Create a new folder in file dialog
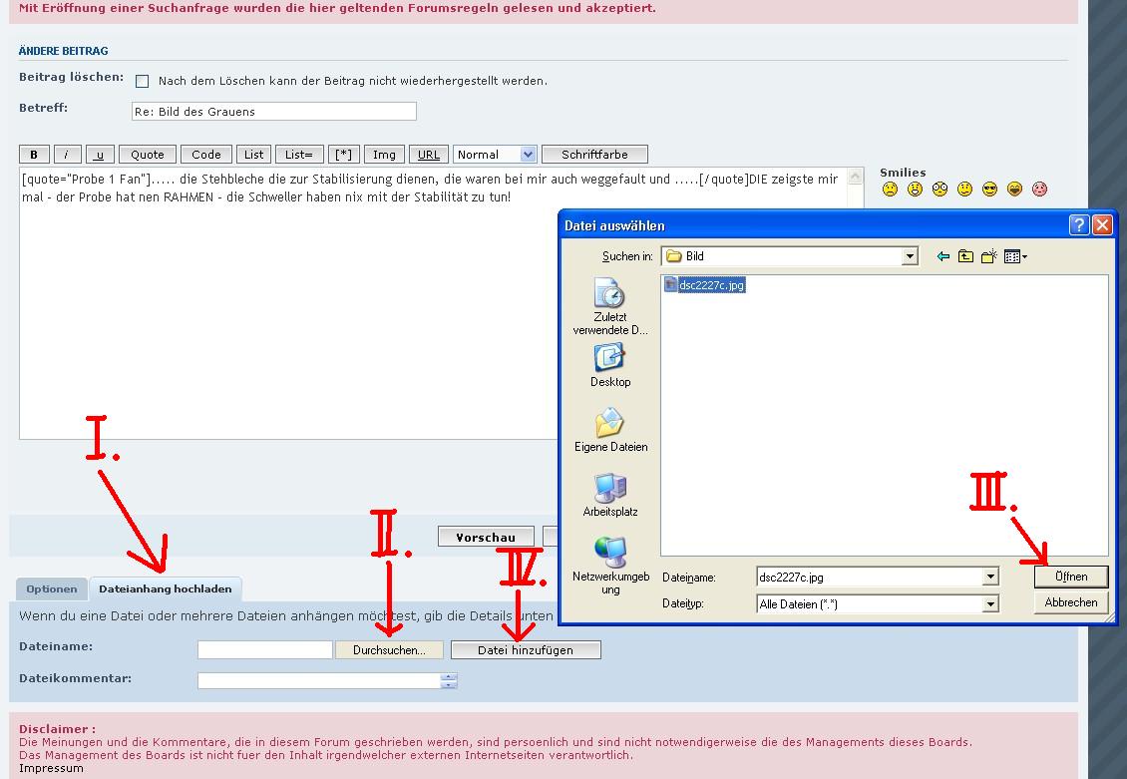 [988, 256]
